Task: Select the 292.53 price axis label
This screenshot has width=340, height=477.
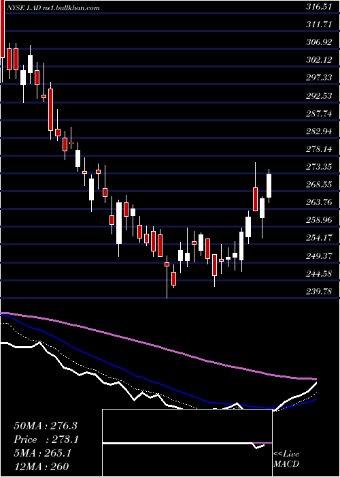Action: tap(319, 96)
